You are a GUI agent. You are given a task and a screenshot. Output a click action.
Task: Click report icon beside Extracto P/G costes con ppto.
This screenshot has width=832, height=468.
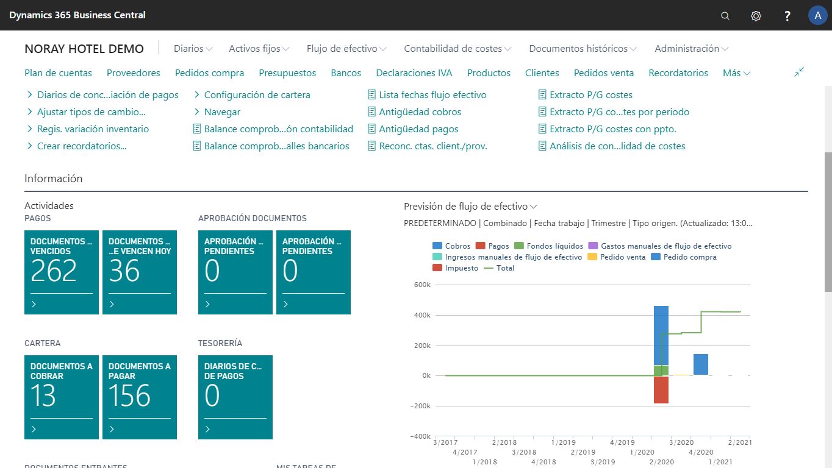tap(542, 129)
